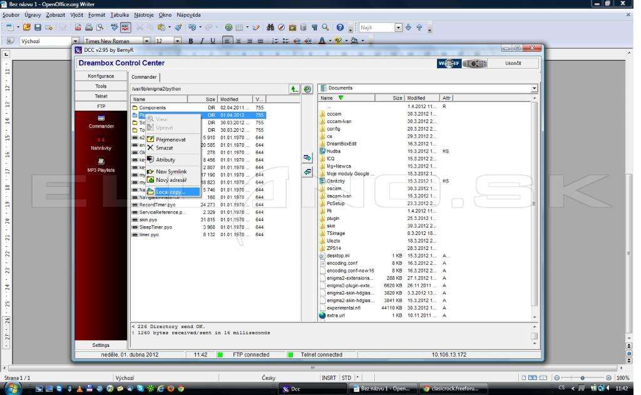Viewport: 641px width, 395px height.
Task: Toggle underline formatting in Writer
Action: click(213, 41)
